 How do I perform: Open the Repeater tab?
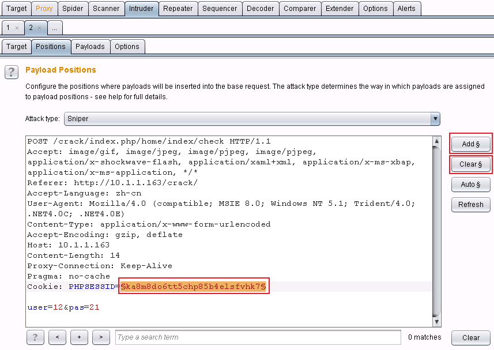pos(178,9)
